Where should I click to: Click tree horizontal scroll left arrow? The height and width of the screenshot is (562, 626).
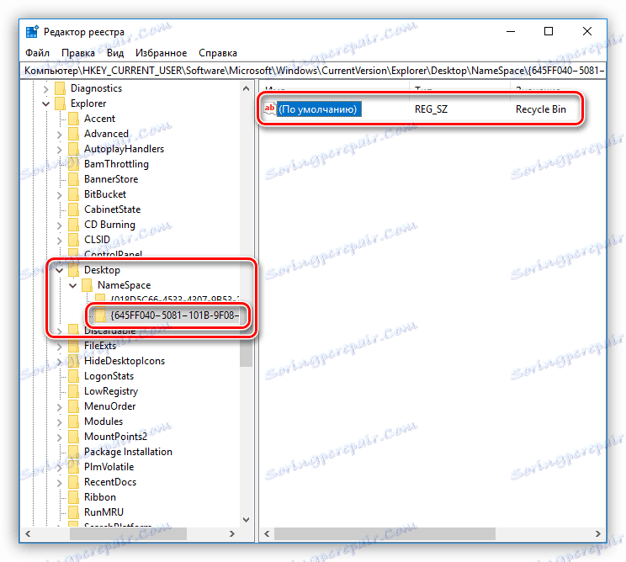[28, 533]
